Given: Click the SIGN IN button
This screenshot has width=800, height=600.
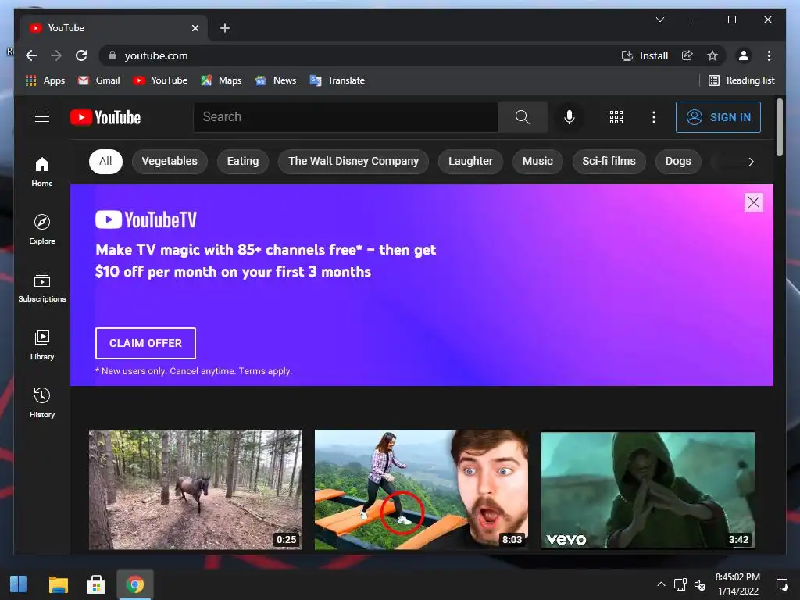Looking at the screenshot, I should point(718,117).
